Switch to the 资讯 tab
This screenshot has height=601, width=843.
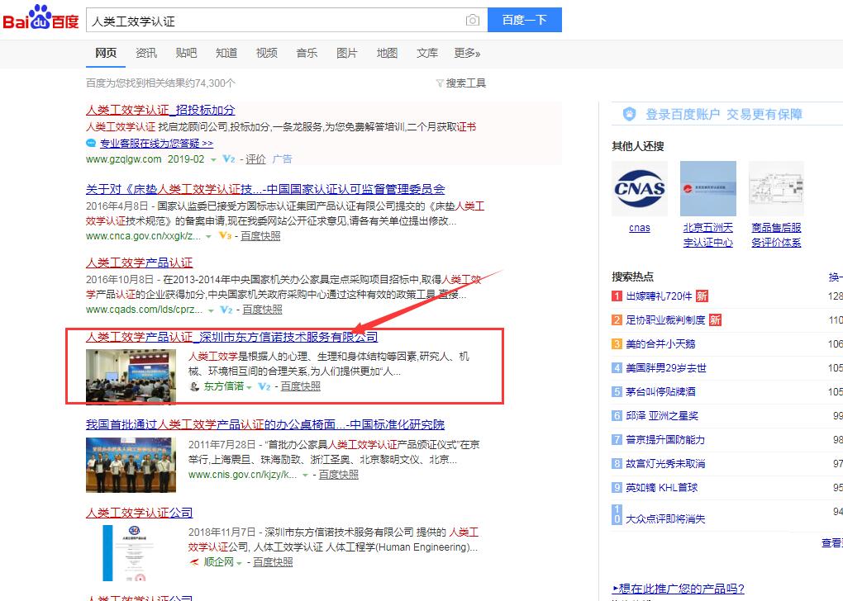pyautogui.click(x=146, y=53)
